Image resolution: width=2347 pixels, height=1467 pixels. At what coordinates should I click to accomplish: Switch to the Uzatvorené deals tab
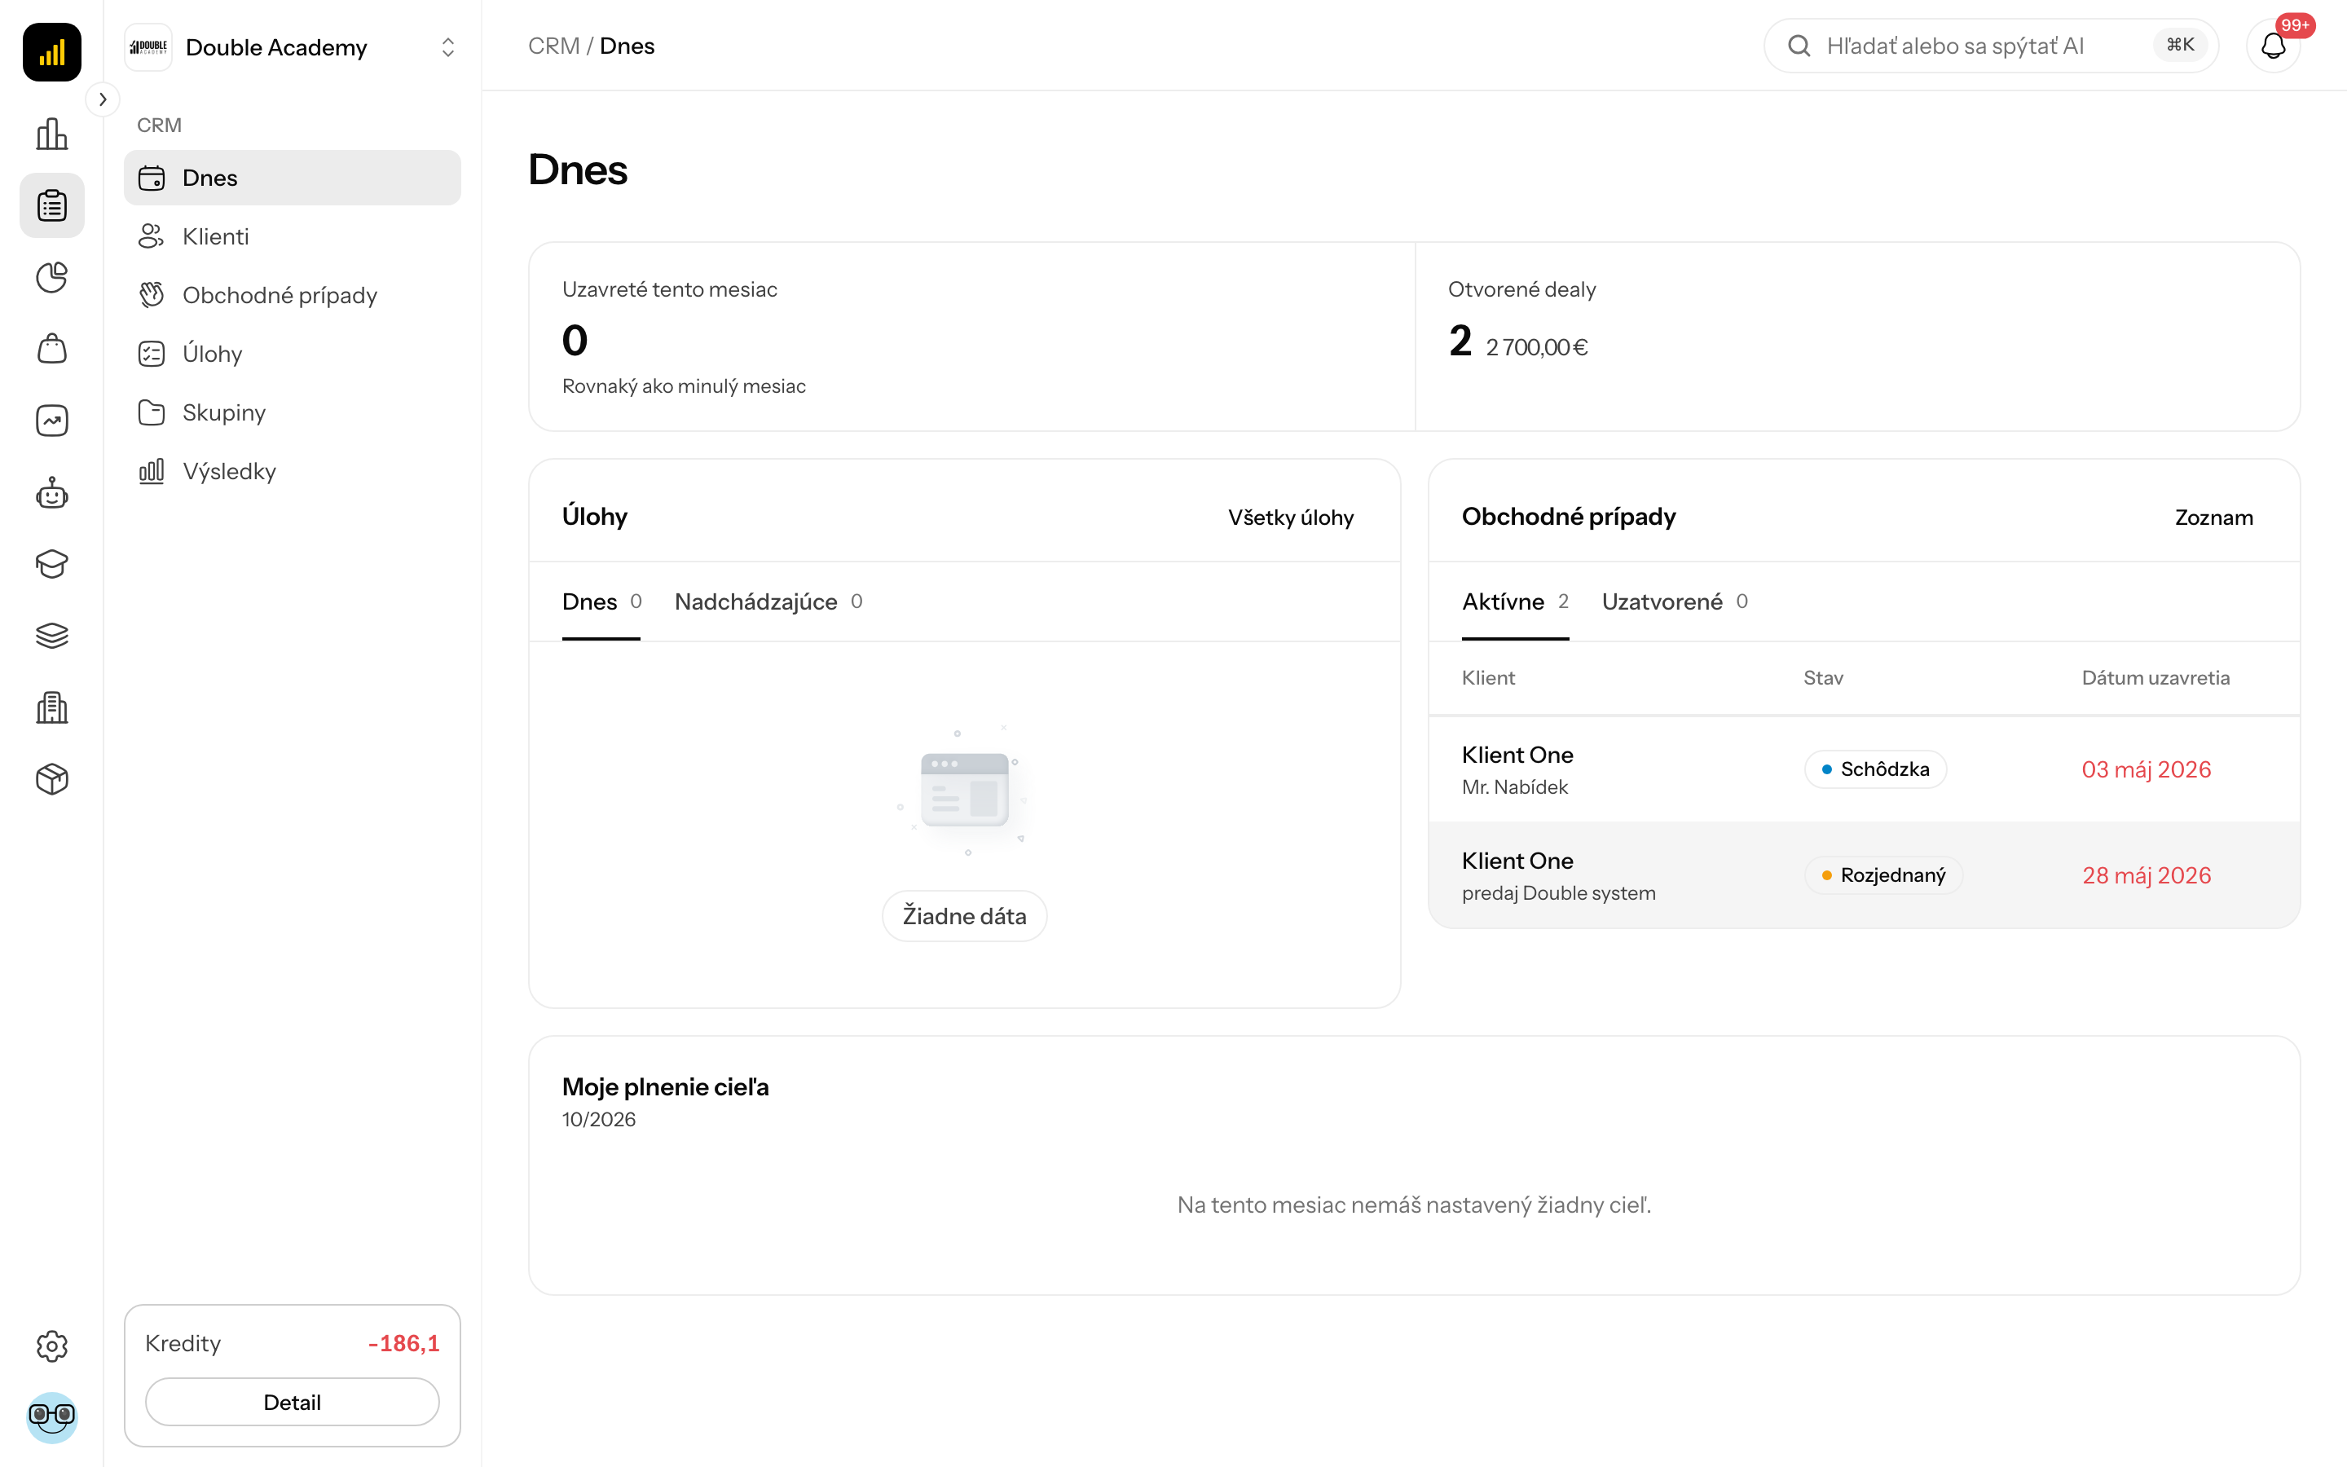(x=1675, y=601)
